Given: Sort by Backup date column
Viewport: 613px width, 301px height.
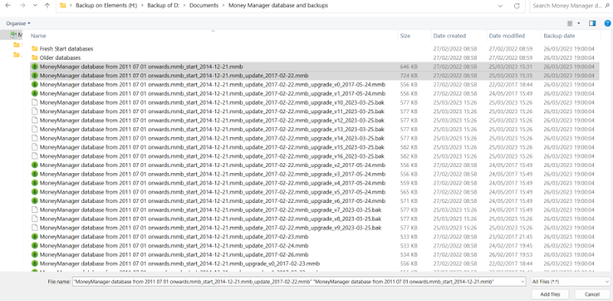Looking at the screenshot, I should pyautogui.click(x=559, y=35).
